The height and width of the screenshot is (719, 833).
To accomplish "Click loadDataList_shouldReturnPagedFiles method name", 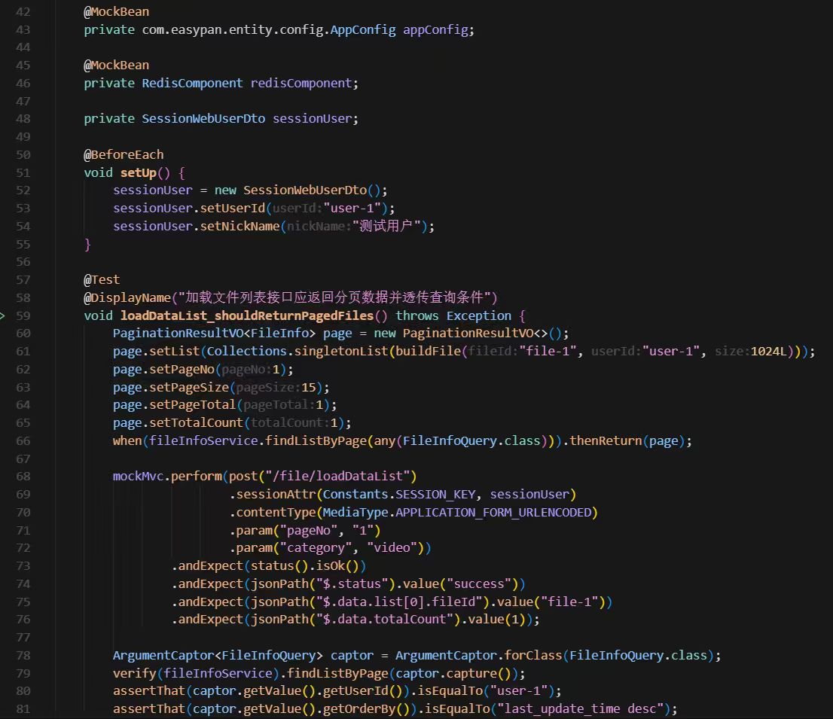I will [247, 315].
